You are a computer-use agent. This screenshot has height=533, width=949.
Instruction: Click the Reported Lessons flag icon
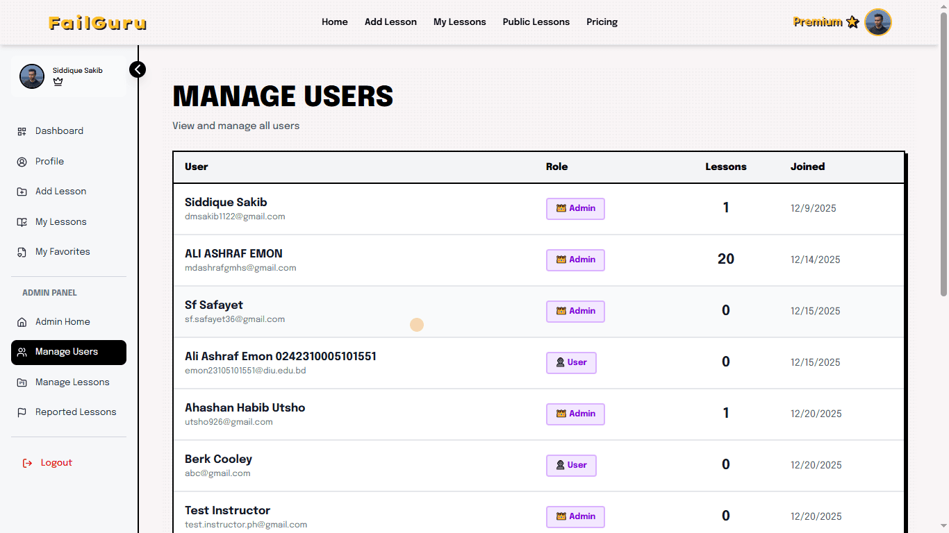point(22,412)
